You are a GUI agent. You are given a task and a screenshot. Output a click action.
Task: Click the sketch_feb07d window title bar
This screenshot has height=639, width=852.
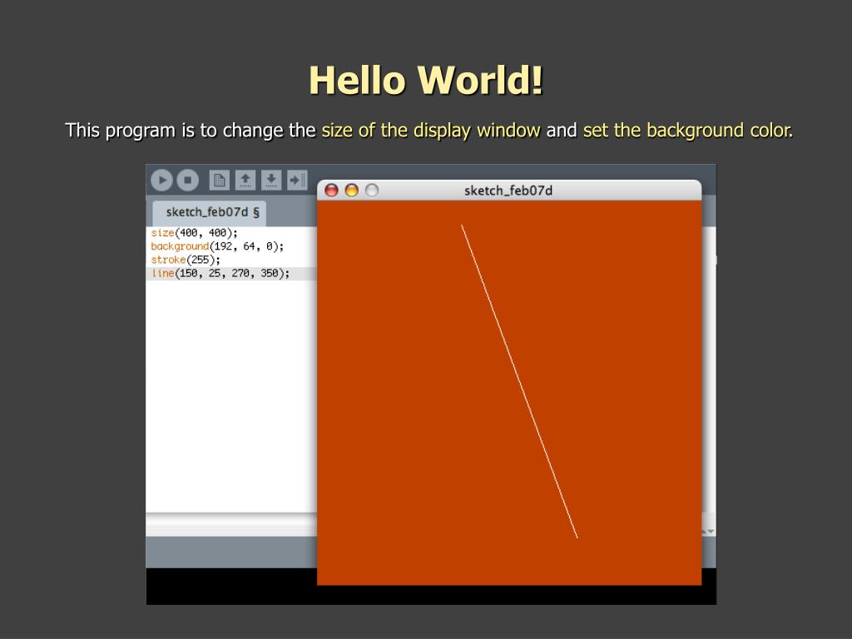508,191
